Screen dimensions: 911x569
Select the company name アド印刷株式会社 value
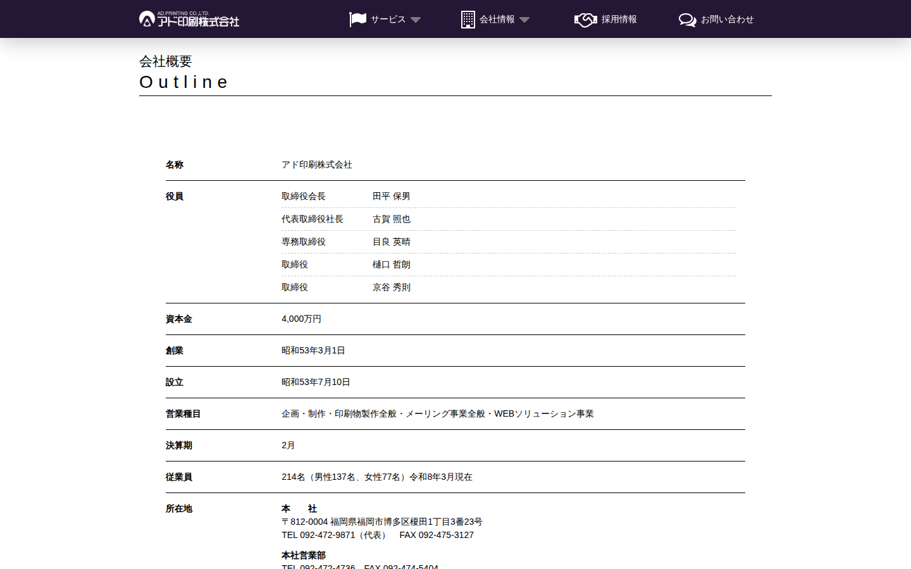coord(317,165)
